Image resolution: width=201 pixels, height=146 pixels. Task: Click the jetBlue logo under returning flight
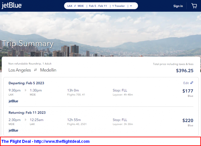(13, 130)
